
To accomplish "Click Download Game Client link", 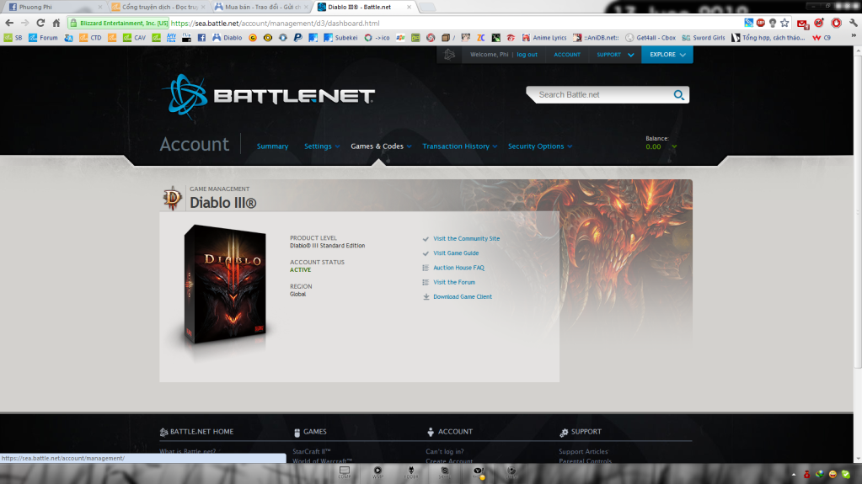I will (x=463, y=296).
